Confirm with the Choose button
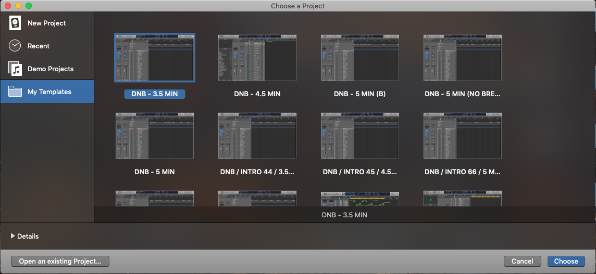 (566, 261)
